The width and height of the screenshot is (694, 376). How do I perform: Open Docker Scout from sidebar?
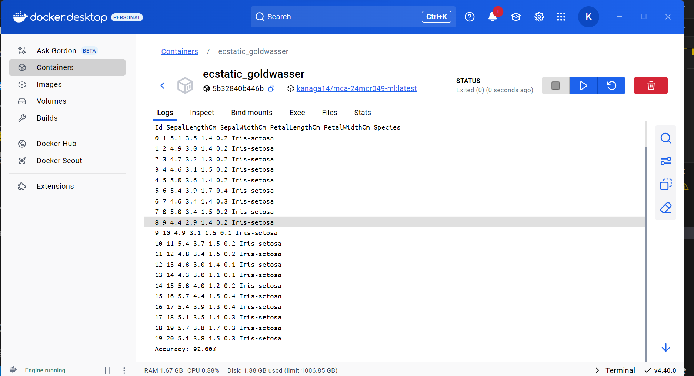pos(67,161)
